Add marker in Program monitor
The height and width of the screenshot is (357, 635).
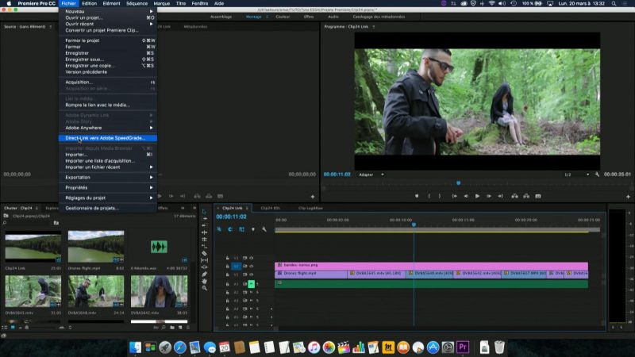417,196
